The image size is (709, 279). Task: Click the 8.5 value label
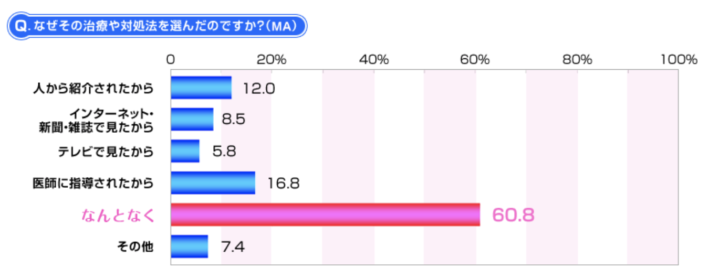(x=233, y=120)
